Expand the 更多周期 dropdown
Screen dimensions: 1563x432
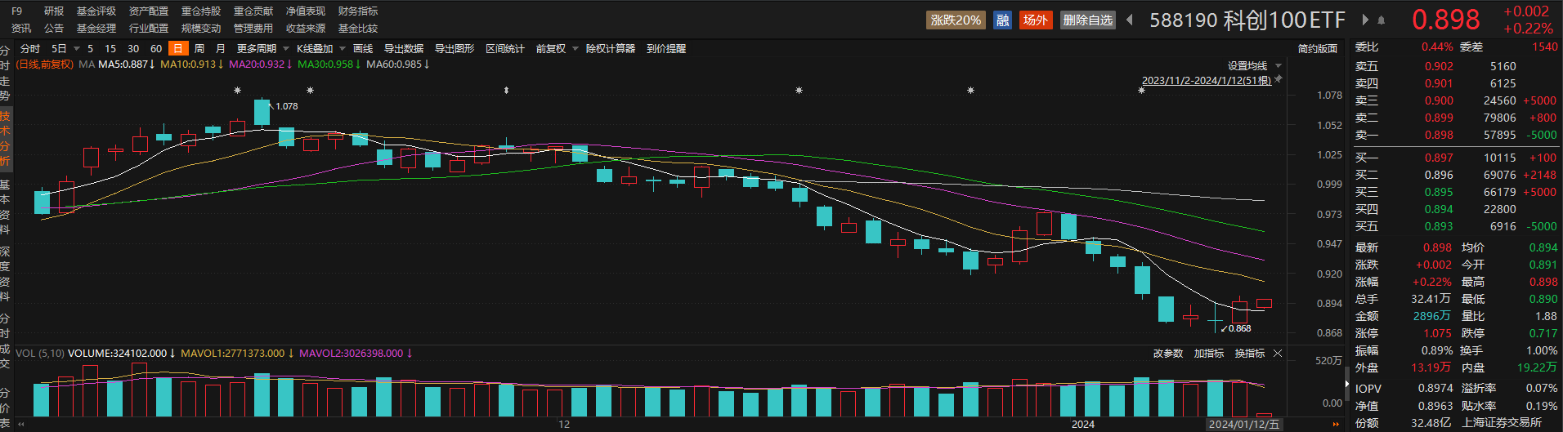262,49
